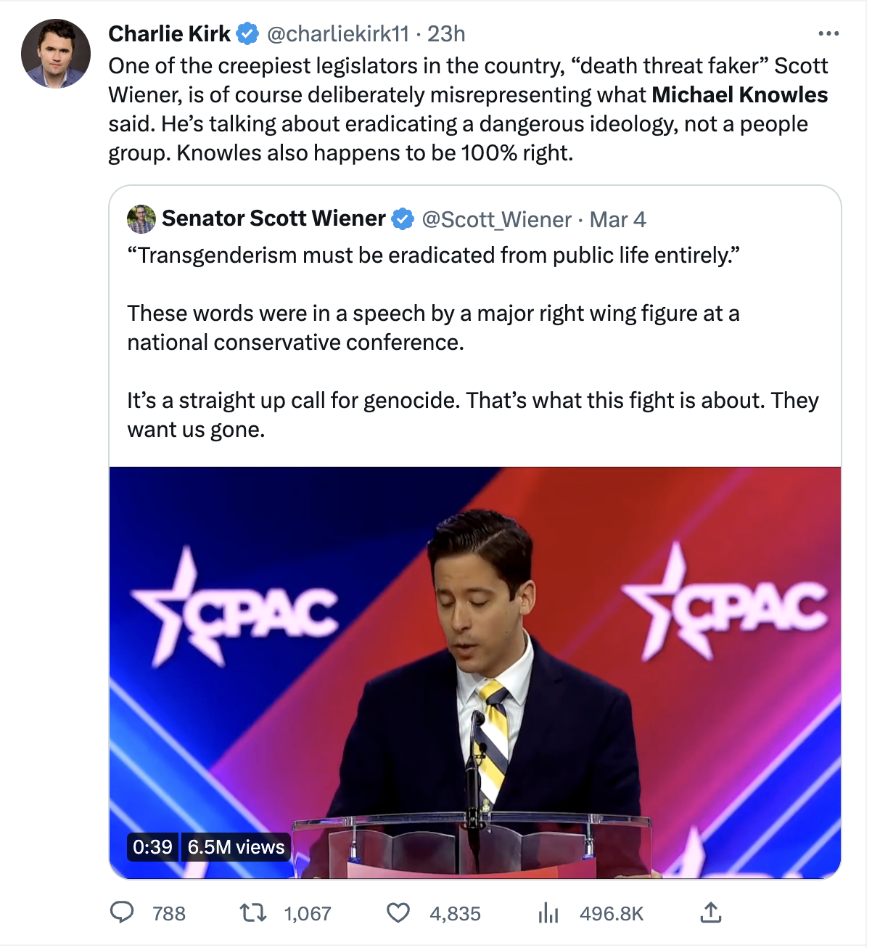Like the tweet with heart icon
872x948 pixels.
point(398,912)
